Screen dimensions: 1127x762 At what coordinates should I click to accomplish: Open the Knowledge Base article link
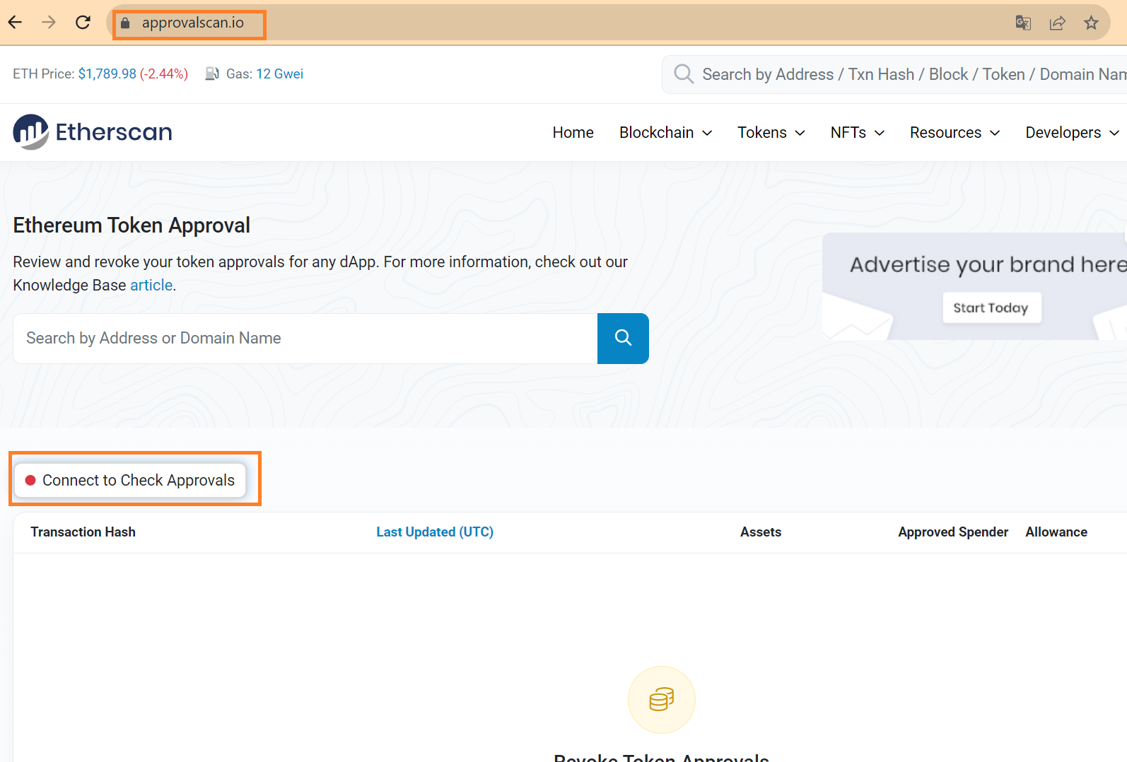[151, 285]
